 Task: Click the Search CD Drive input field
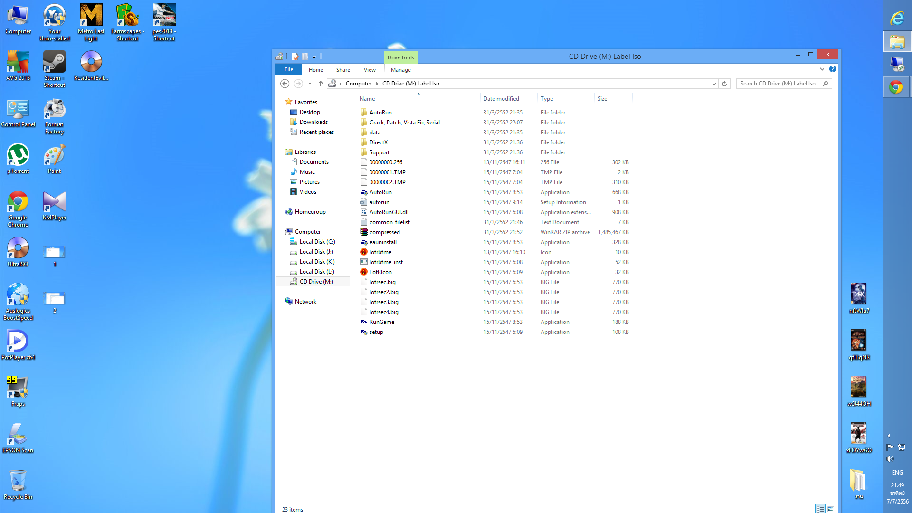[x=779, y=84]
